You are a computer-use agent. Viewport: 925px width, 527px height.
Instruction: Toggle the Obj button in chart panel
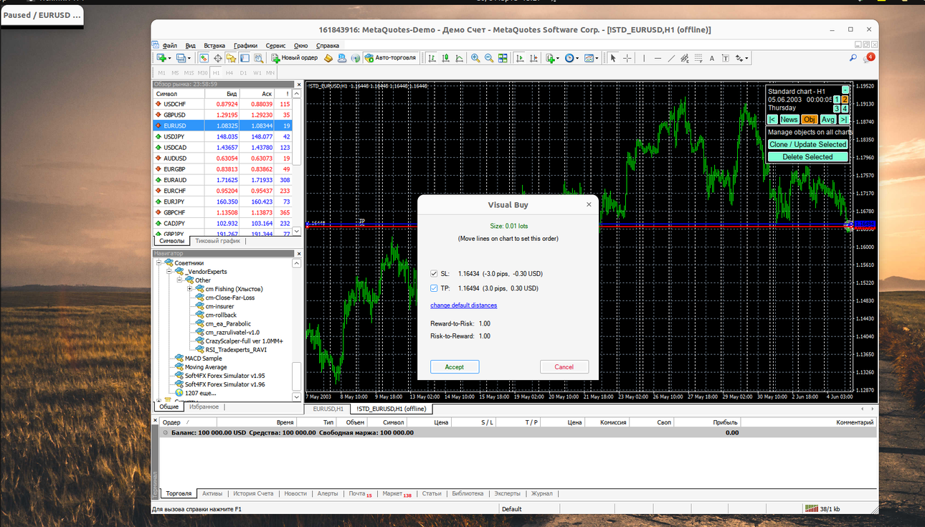[x=809, y=120]
